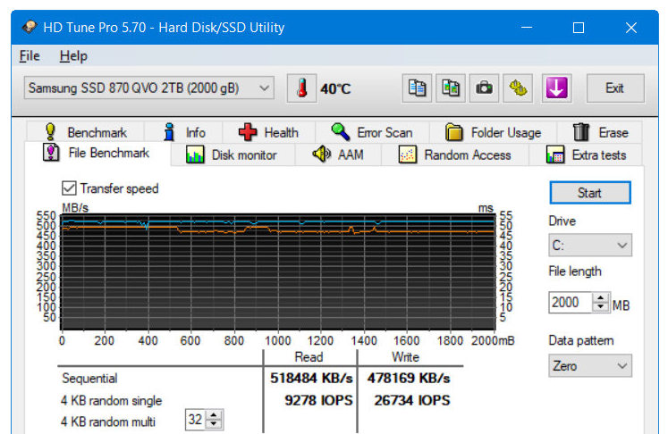This screenshot has height=434, width=668.
Task: Click the copy text results icon
Action: [x=417, y=88]
